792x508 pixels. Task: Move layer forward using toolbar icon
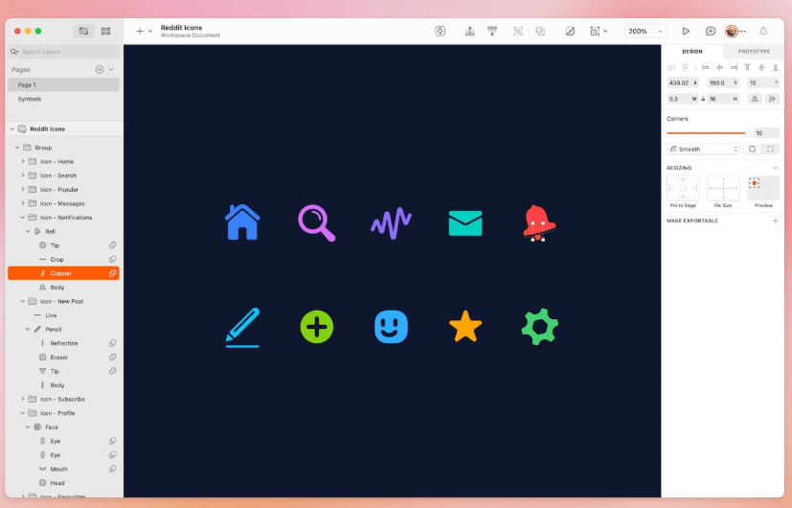click(470, 32)
